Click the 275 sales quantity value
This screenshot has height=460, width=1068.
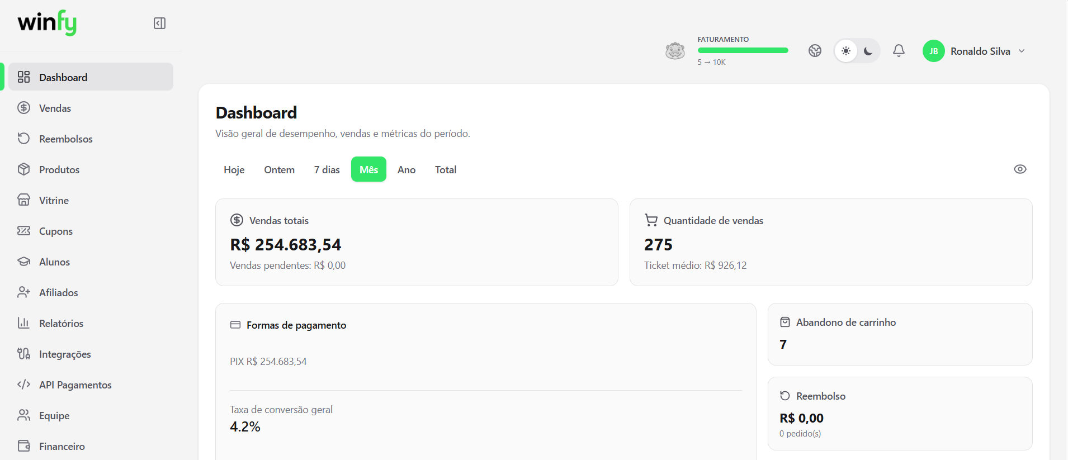(x=658, y=245)
